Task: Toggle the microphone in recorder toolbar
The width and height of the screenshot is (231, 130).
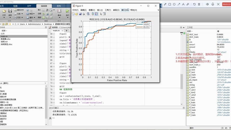Action: (x=213, y=4)
